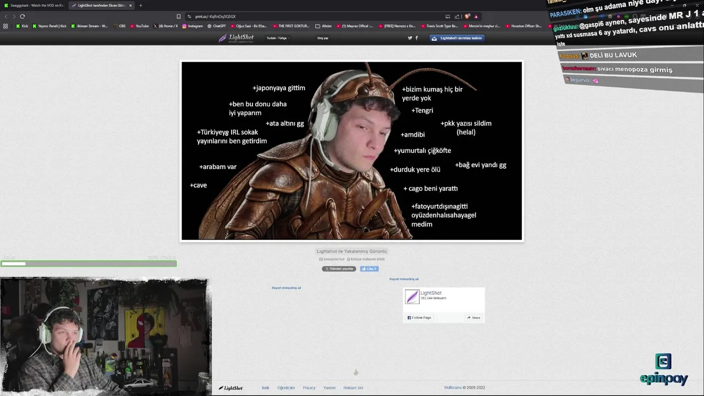
Task: Click kötüye kullanım bildir report link
Action: pyautogui.click(x=366, y=259)
